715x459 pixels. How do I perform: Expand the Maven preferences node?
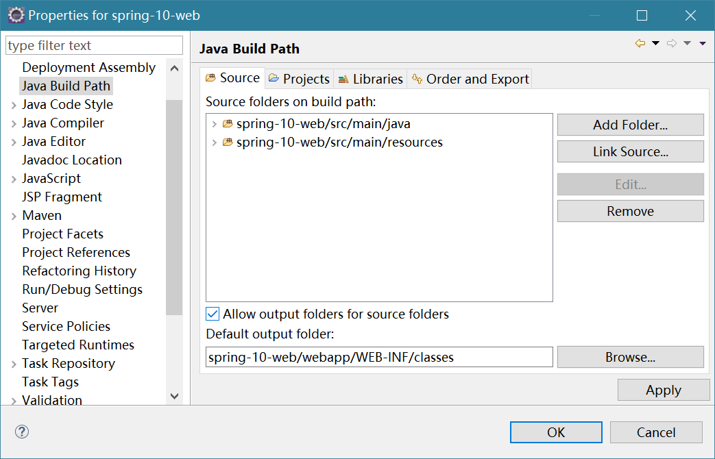[14, 216]
